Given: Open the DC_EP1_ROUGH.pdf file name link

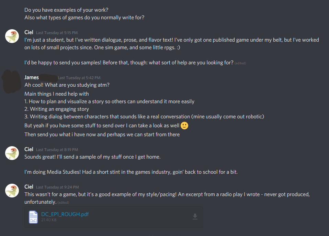Looking at the screenshot, I should [65, 214].
